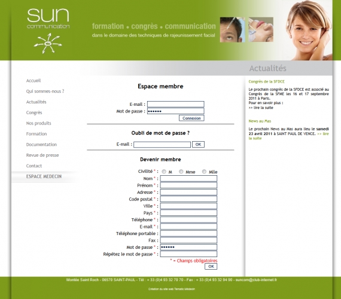
Task: Click the login E-mail field
Action: click(175, 104)
